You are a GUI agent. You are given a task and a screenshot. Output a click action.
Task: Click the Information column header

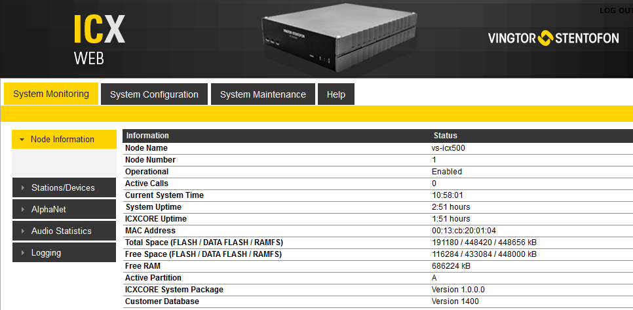[147, 136]
